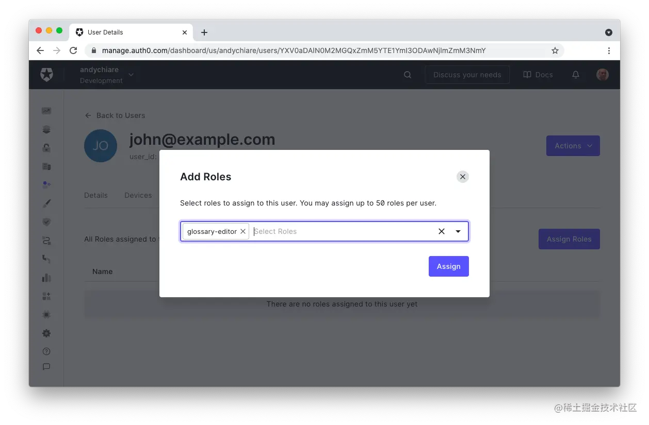Open the Applications section from sidebar
This screenshot has width=649, height=425.
[x=46, y=129]
